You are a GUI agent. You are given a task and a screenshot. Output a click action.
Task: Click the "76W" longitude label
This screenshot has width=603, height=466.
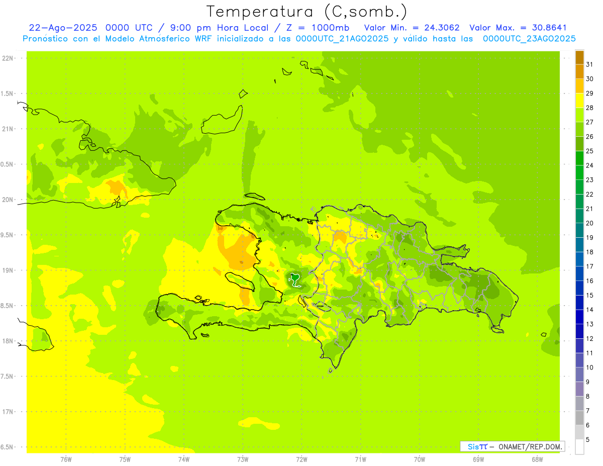coord(66,459)
